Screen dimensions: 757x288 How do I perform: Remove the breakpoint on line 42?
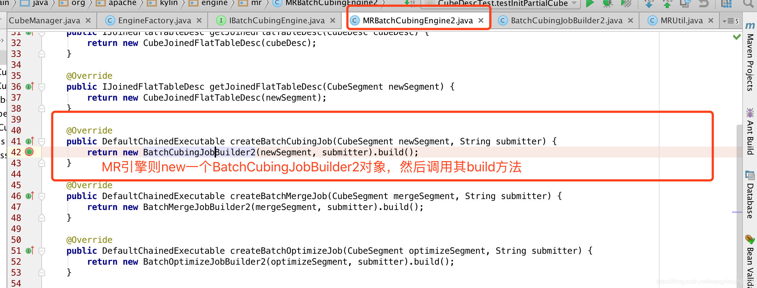click(29, 152)
